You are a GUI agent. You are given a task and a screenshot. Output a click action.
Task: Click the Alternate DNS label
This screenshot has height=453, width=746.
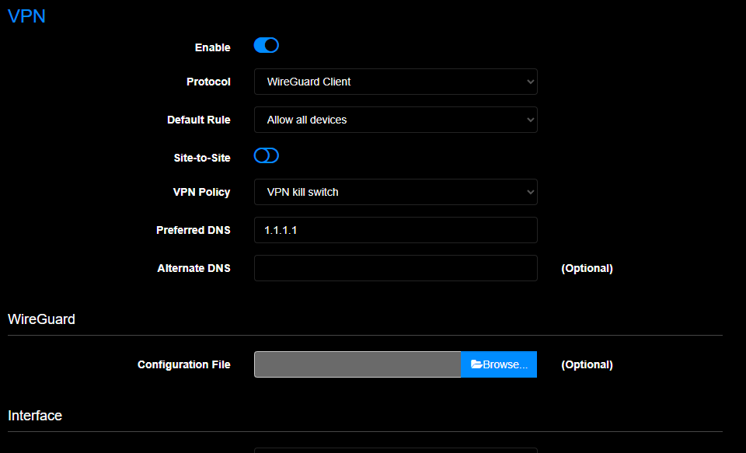(x=194, y=268)
